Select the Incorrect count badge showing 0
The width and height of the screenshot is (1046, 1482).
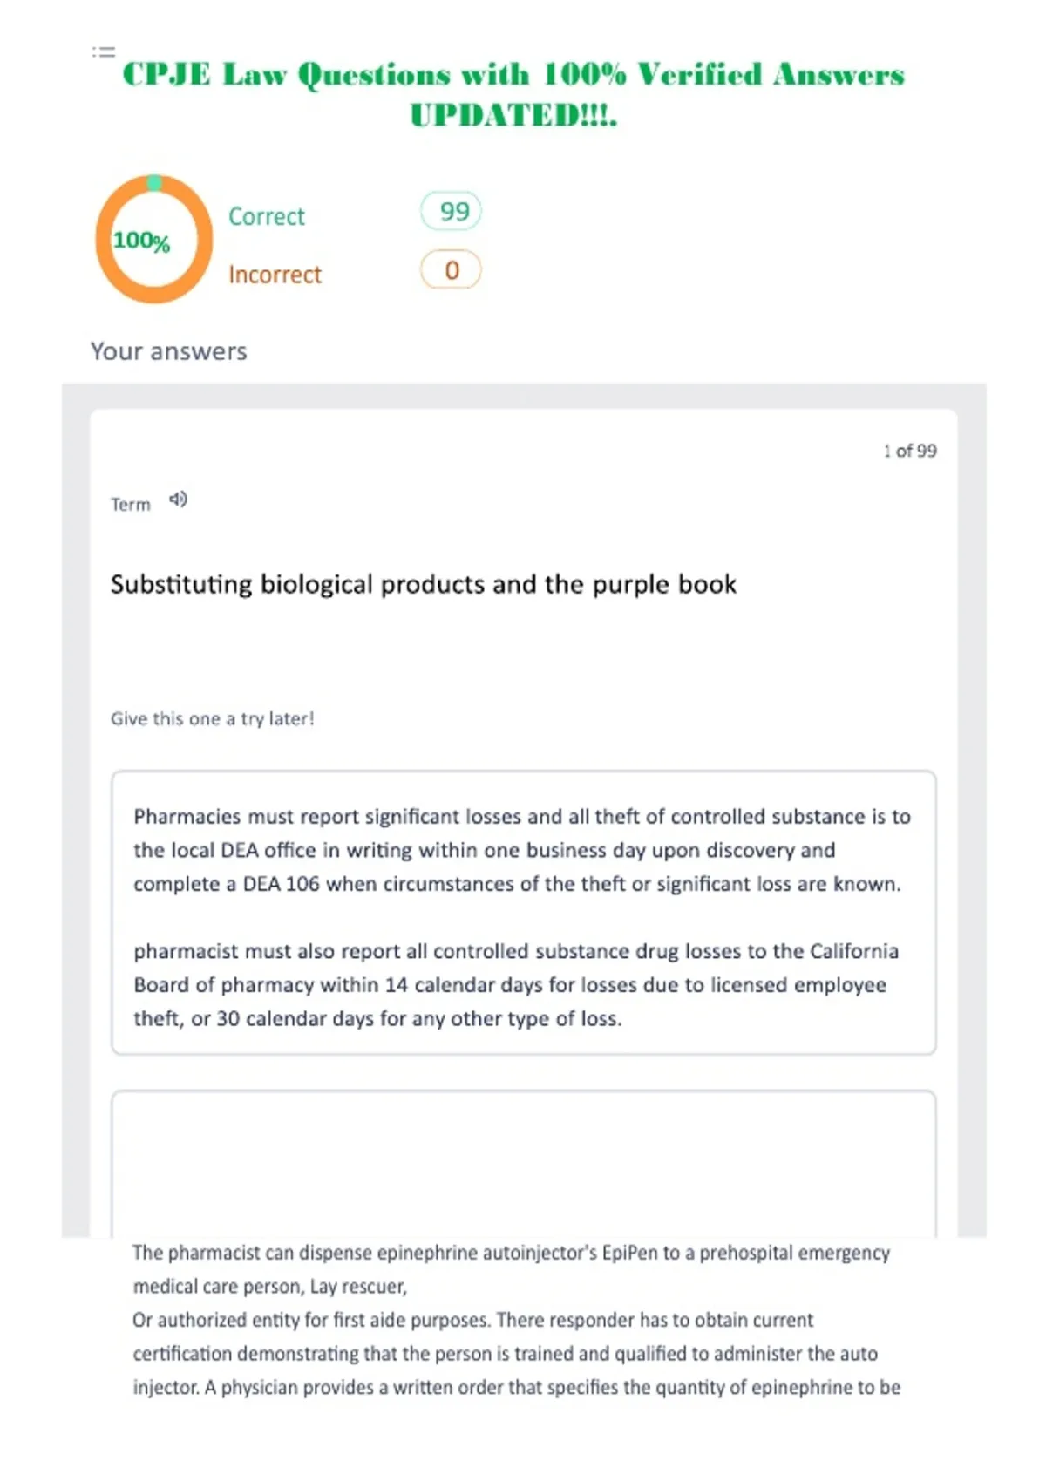point(451,270)
